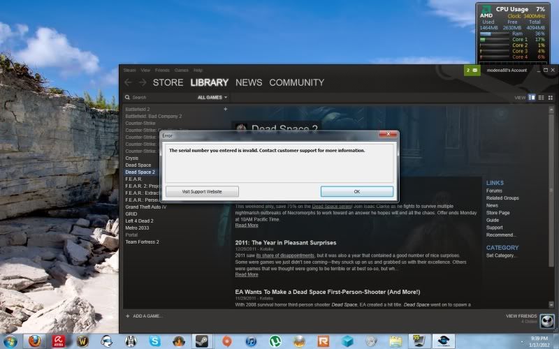Image resolution: width=559 pixels, height=349 pixels.
Task: Select Dead Space in the games list
Action: point(138,165)
